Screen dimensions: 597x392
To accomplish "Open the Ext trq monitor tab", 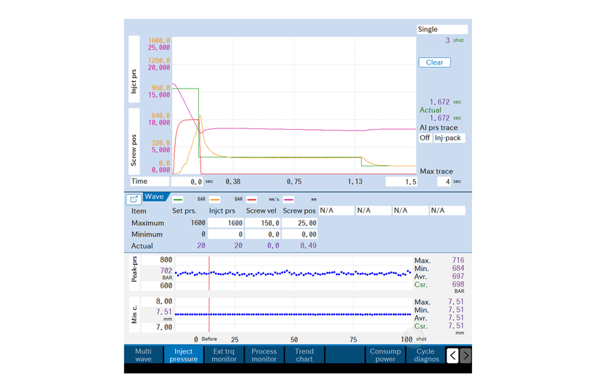I will 224,355.
